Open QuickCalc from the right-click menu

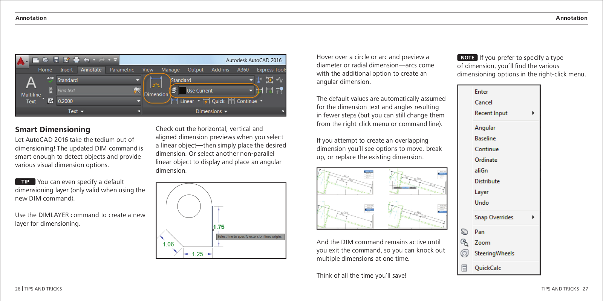488,268
